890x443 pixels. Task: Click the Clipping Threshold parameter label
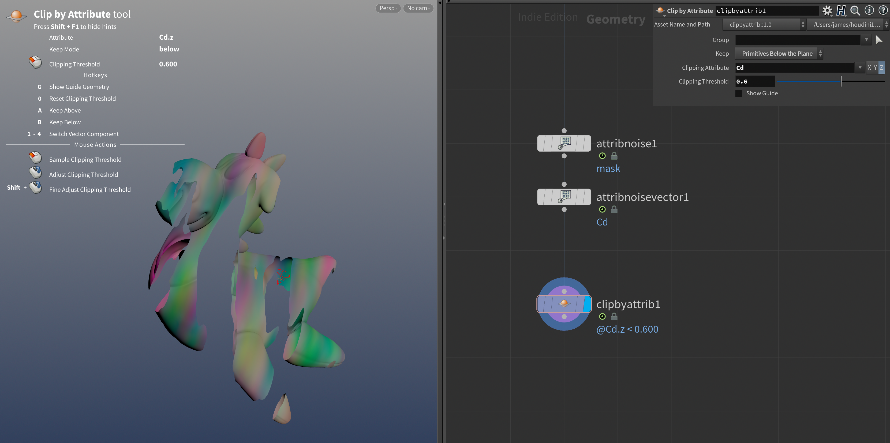704,81
